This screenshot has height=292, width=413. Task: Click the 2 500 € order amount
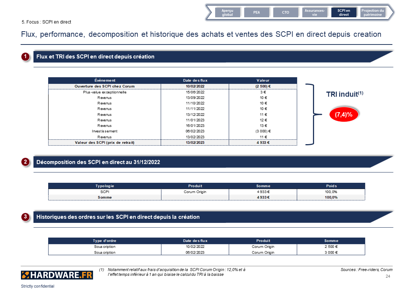(x=331, y=247)
